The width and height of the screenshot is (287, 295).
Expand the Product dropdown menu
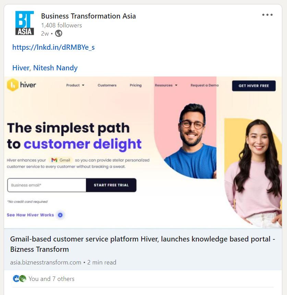click(75, 85)
